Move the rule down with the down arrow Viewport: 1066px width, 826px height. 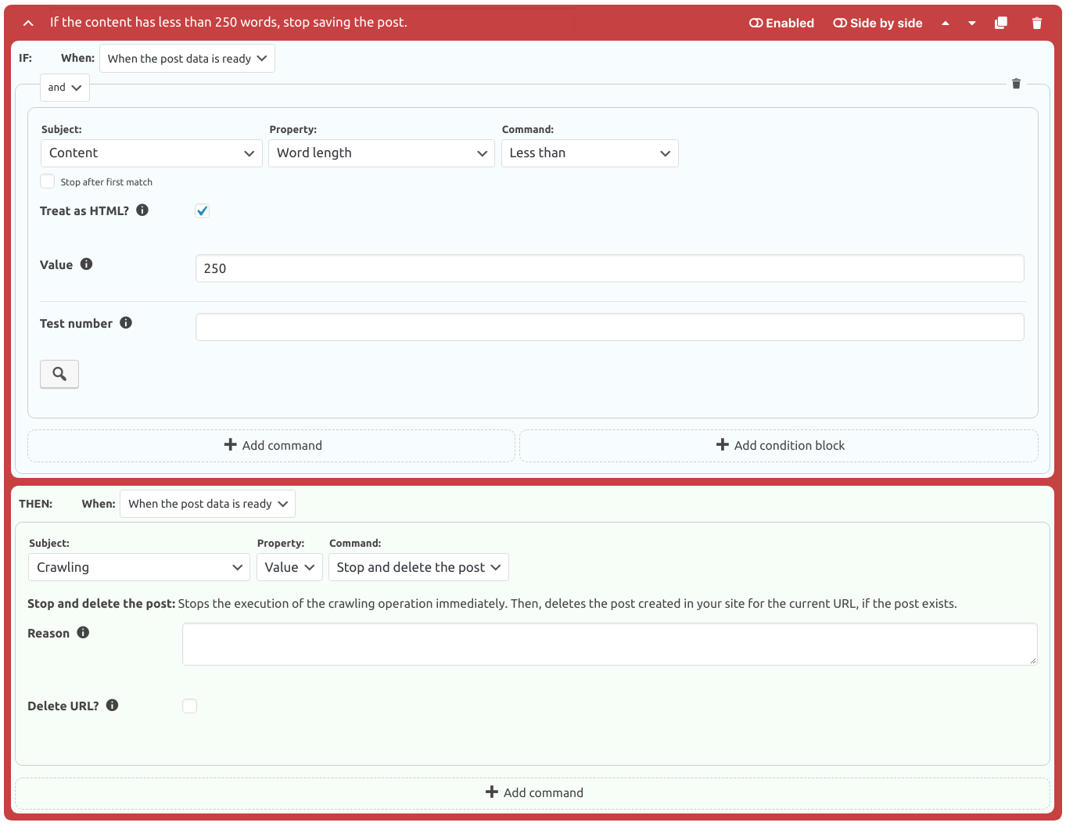pyautogui.click(x=972, y=23)
